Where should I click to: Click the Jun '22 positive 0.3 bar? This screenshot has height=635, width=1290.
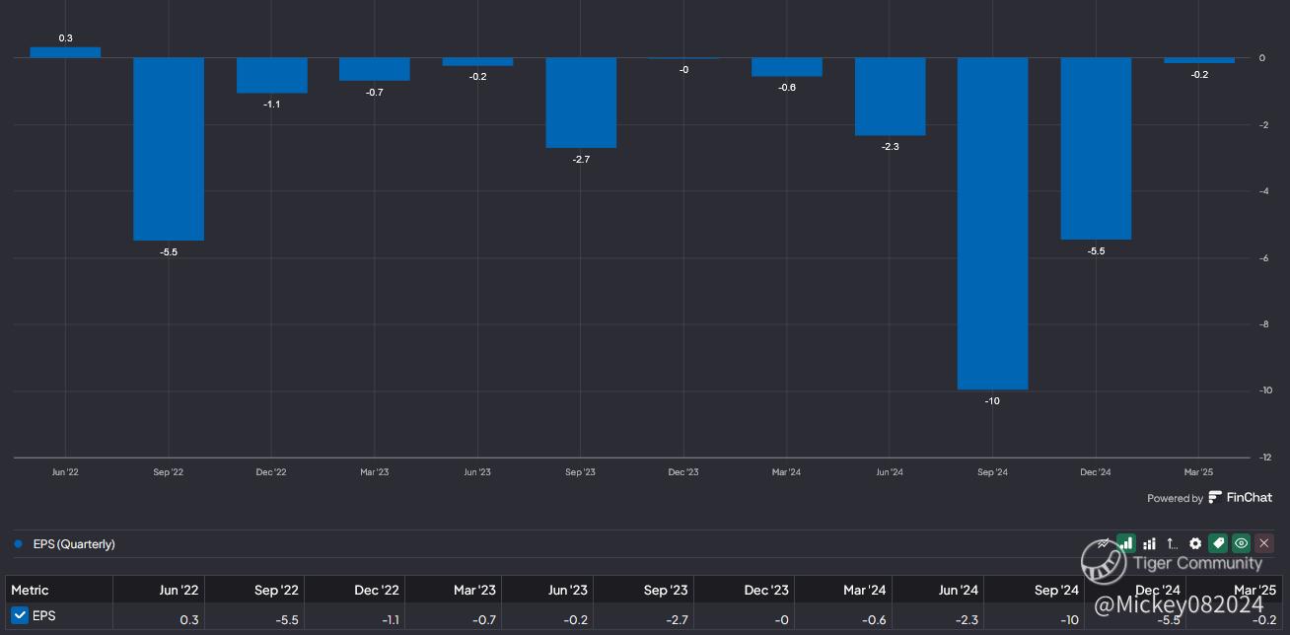click(65, 52)
